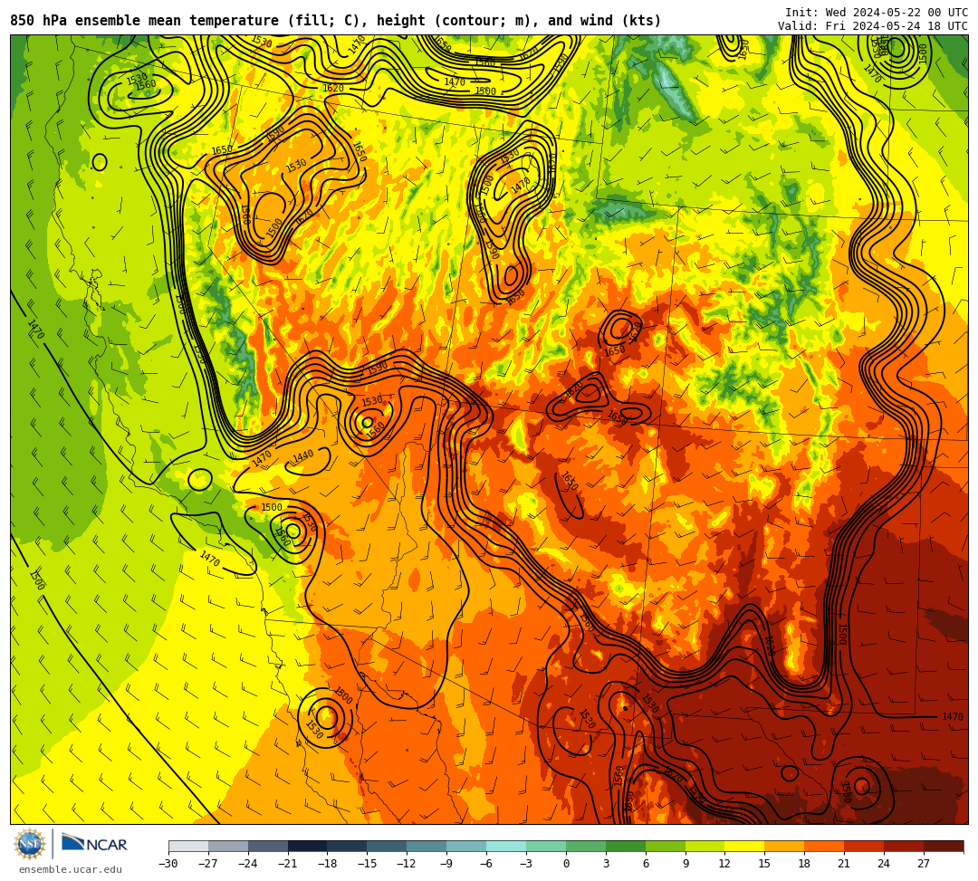Pick the amber swatch between 15 and 18
Viewport: 978px width, 881px height.
pyautogui.click(x=784, y=846)
